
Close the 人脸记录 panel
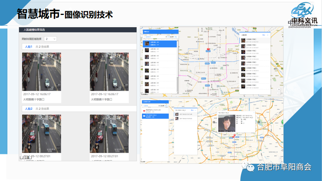click(x=268, y=35)
